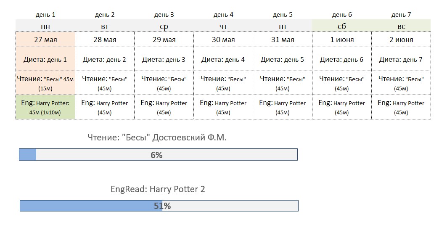Click the Чтение "Бесы" cell under 29 мая

(x=164, y=83)
